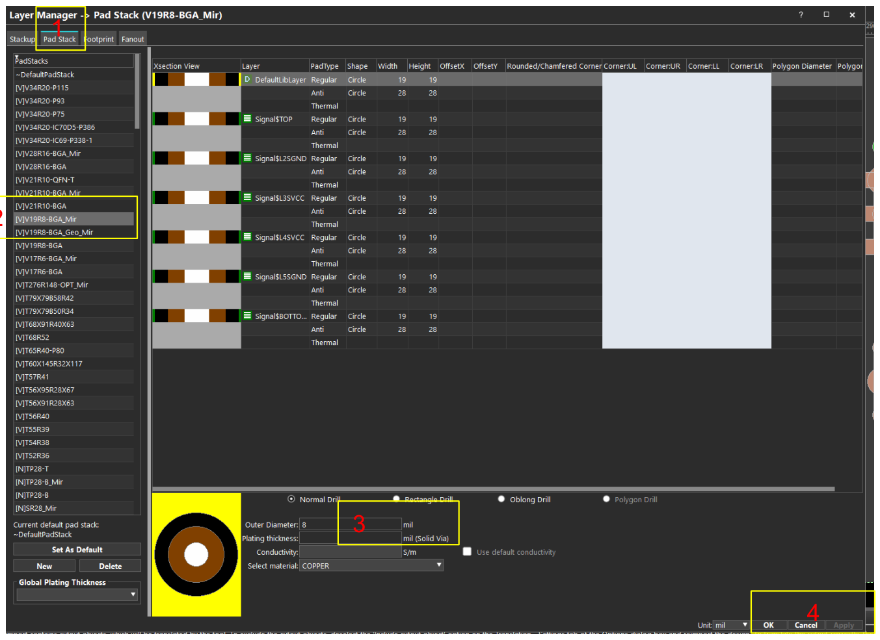880x640 pixels.
Task: Click the Outer Diameter input field
Action: pos(351,524)
